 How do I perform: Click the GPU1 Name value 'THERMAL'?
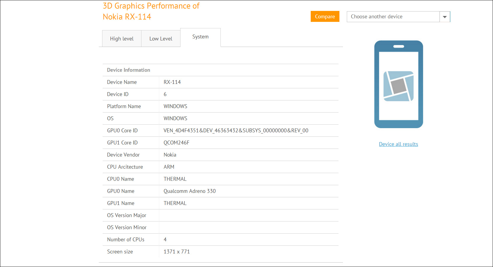(175, 203)
